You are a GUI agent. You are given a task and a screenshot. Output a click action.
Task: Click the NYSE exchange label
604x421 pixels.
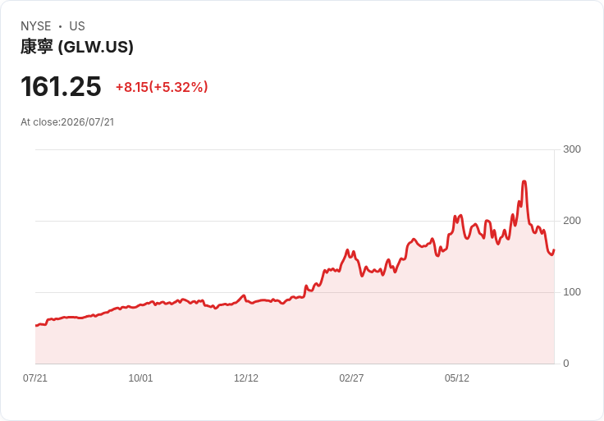coord(36,26)
